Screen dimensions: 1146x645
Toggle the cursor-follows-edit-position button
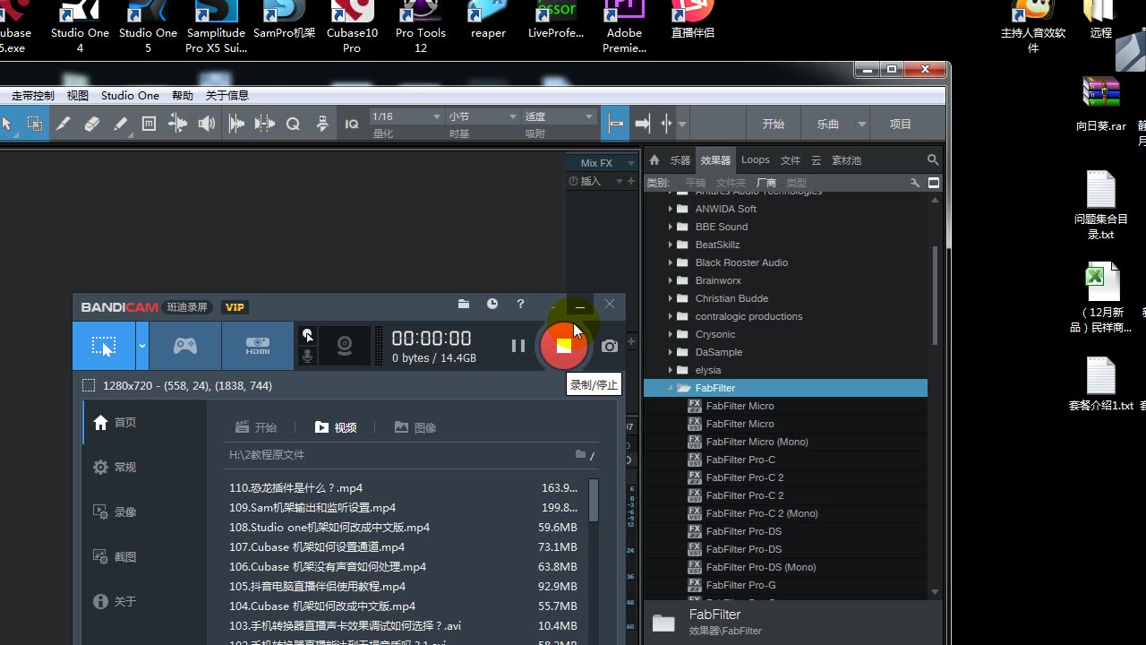(x=666, y=124)
